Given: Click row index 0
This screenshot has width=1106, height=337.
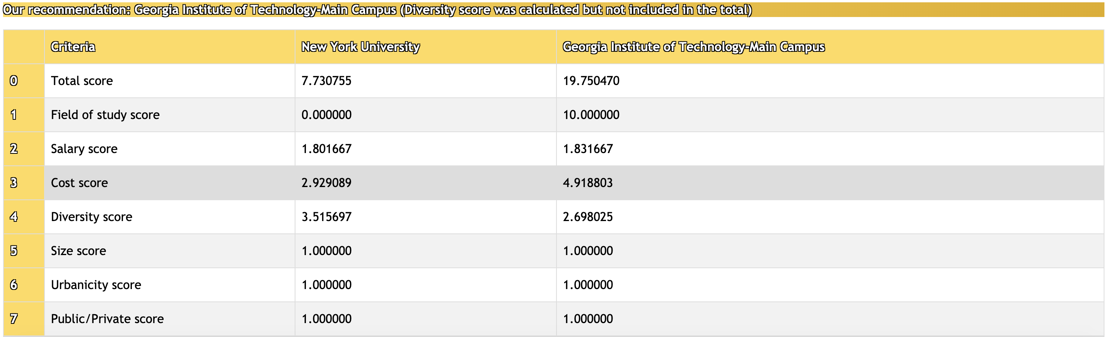Looking at the screenshot, I should [14, 81].
